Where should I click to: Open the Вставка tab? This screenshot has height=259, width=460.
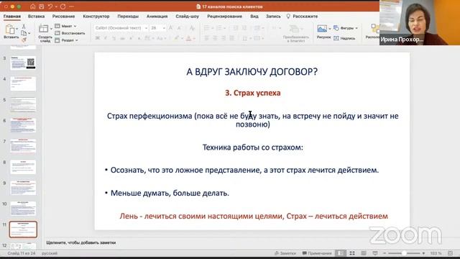point(37,17)
